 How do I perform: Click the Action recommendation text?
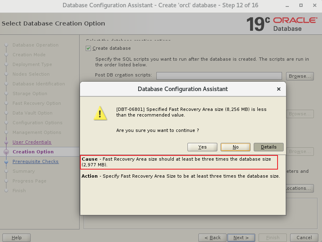click(x=181, y=176)
